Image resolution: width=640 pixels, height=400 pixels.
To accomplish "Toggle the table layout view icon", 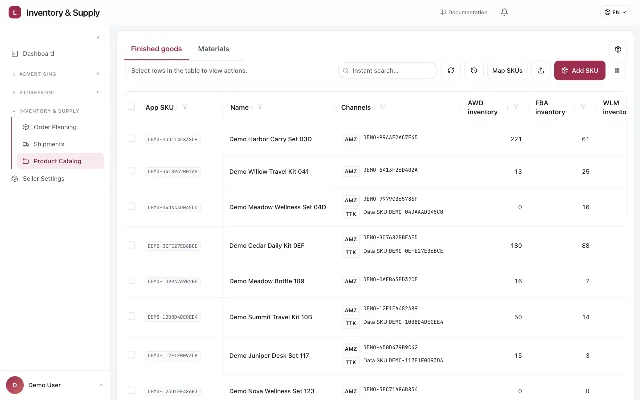I will click(x=617, y=71).
